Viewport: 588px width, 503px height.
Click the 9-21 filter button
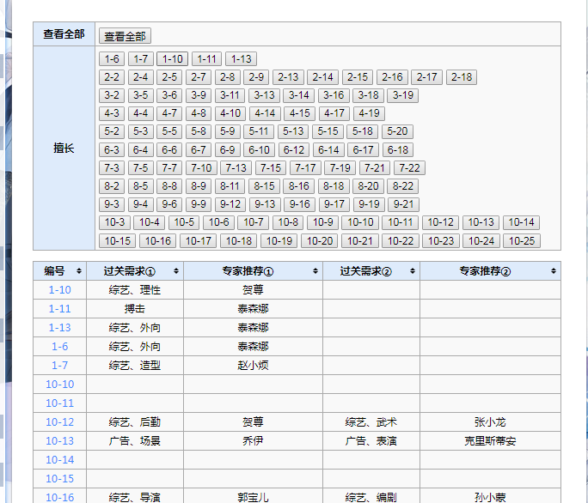pyautogui.click(x=403, y=204)
